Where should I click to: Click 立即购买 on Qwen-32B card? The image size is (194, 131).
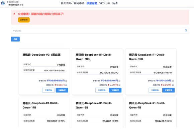tap(168, 90)
